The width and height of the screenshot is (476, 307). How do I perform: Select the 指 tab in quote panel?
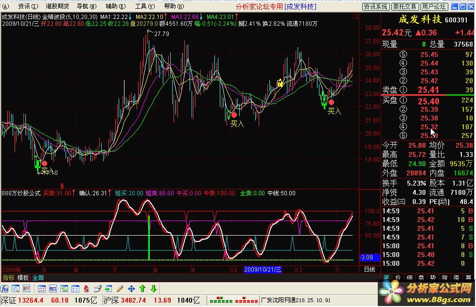(x=445, y=277)
